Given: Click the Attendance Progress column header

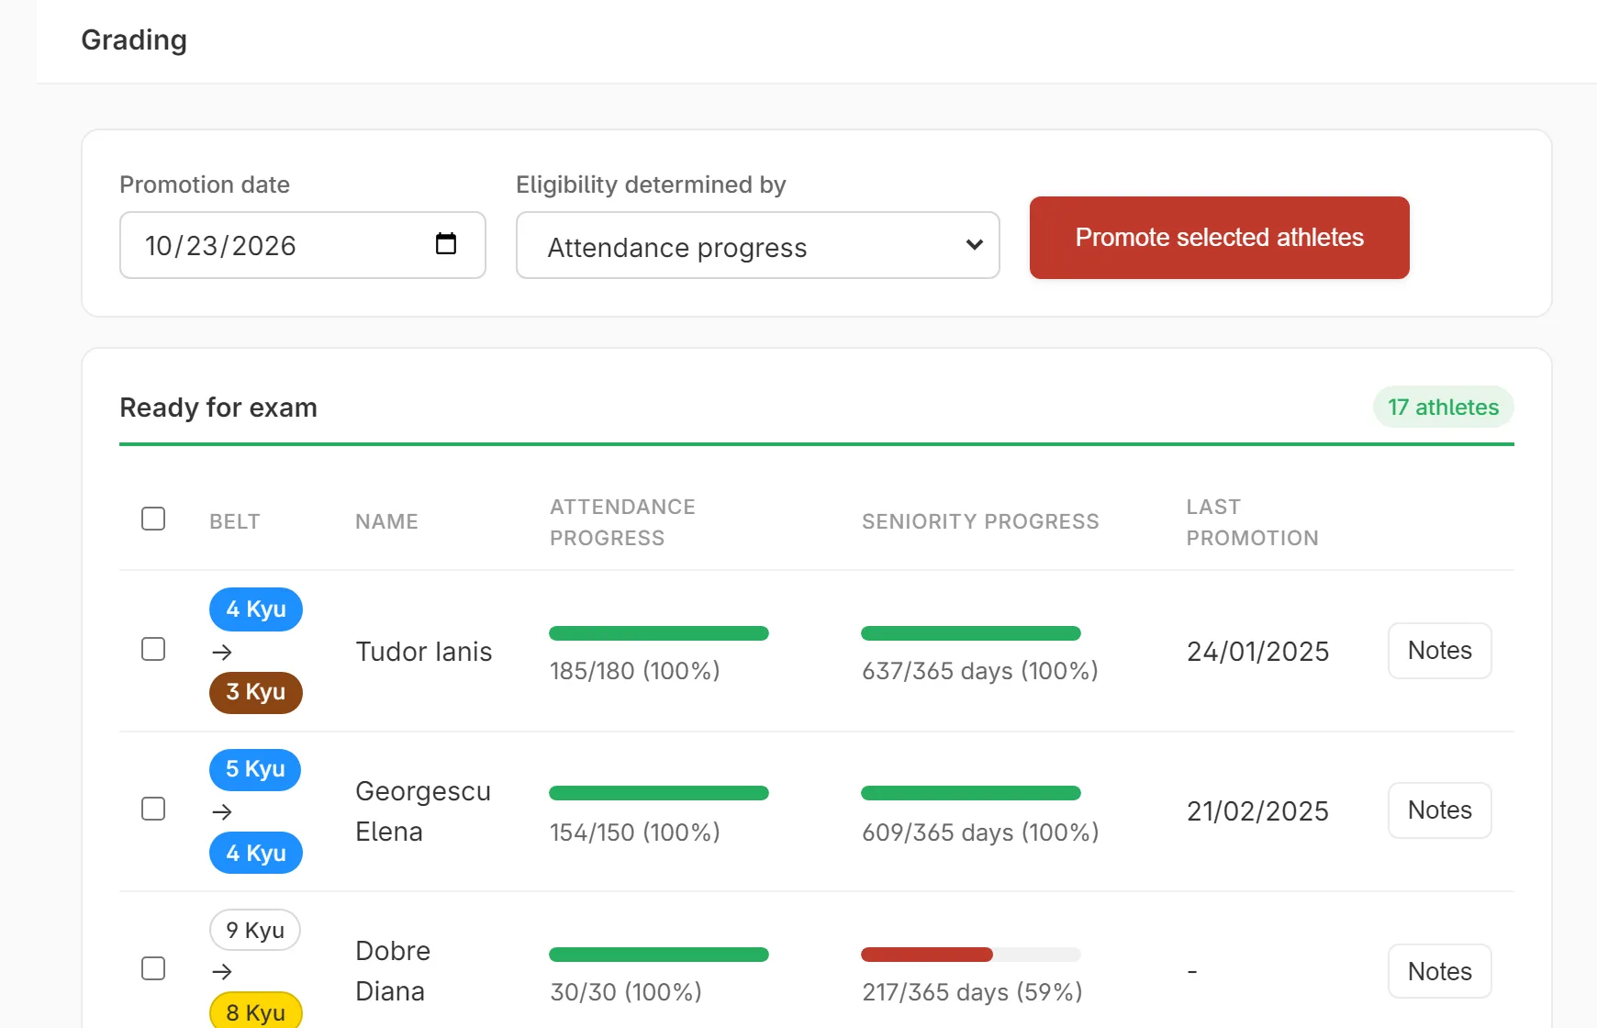Looking at the screenshot, I should (623, 522).
